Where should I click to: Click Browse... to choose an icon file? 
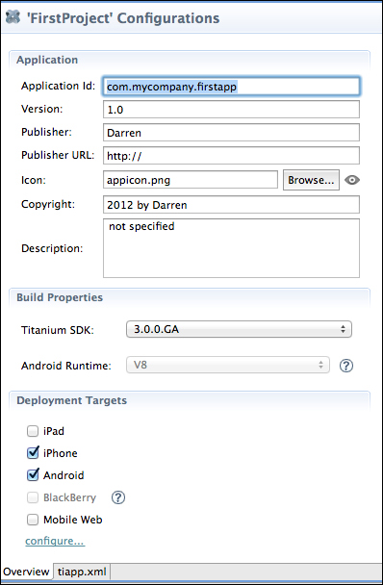click(311, 180)
